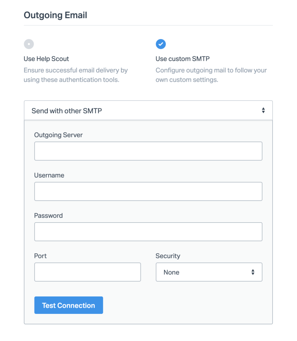
Task: Click the Security label above the dropdown
Action: click(168, 256)
